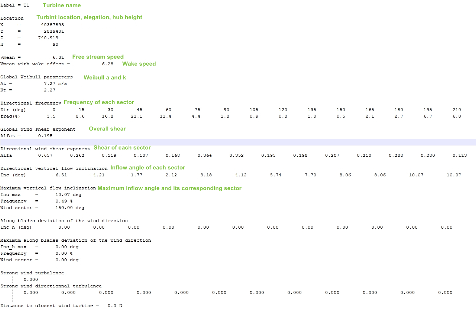Click shear value 0.119
This screenshot has width=476, height=311.
pos(109,155)
